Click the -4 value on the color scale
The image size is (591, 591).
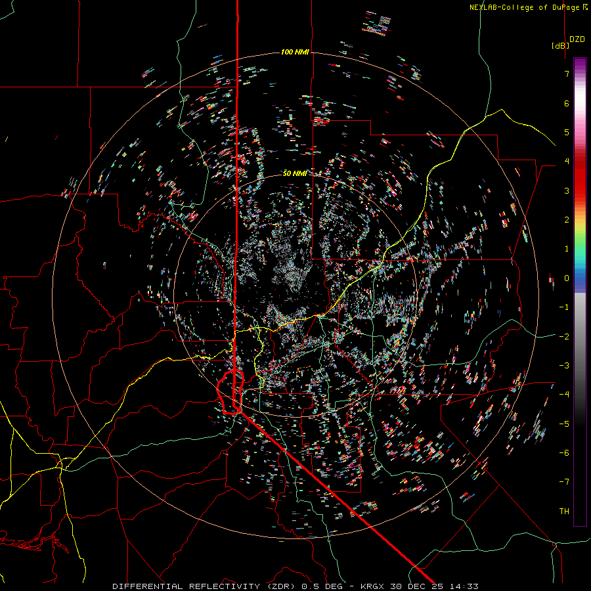pyautogui.click(x=564, y=395)
